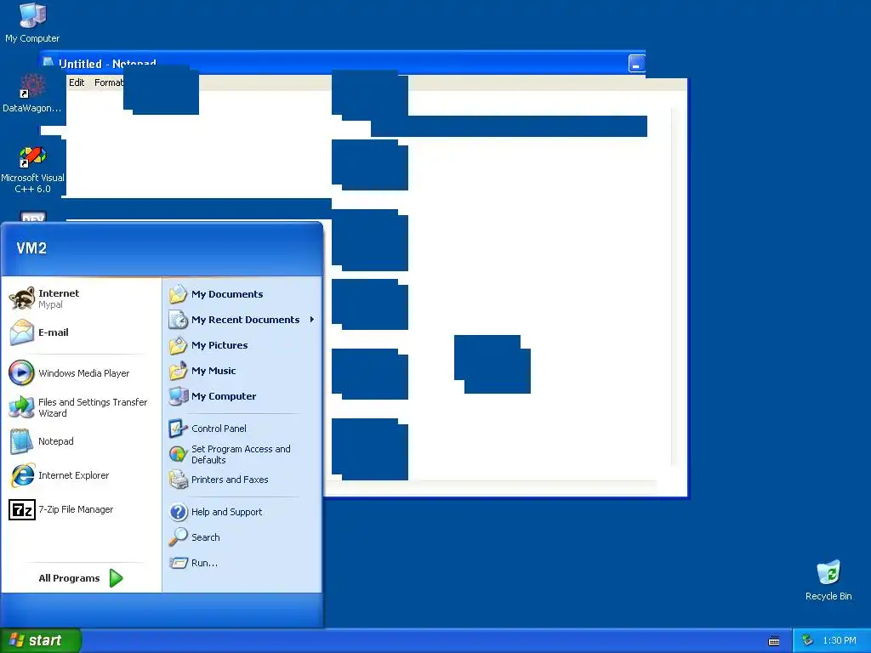Minimize the Untitled Notepad window
871x653 pixels.
pyautogui.click(x=636, y=64)
